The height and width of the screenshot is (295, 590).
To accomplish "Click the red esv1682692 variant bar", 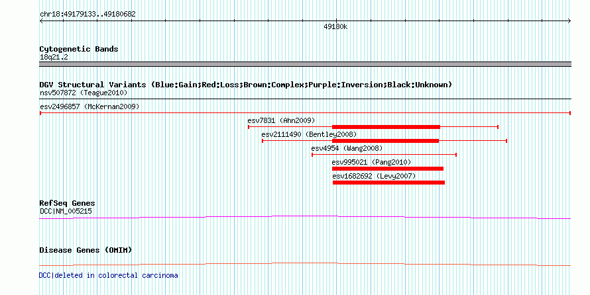I will click(388, 183).
